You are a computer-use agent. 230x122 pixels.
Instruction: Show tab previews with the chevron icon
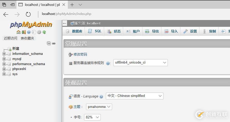(x=80, y=5)
